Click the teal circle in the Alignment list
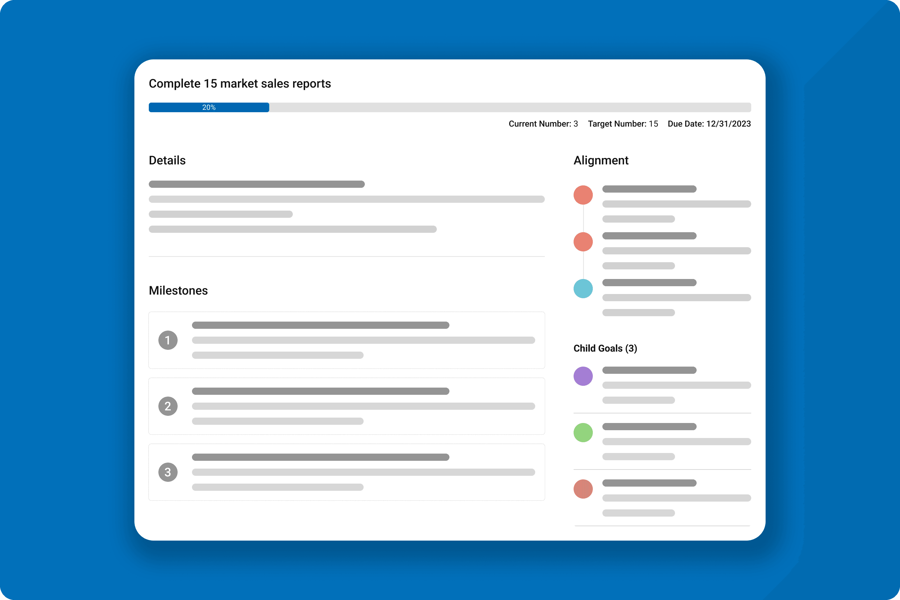 click(583, 289)
